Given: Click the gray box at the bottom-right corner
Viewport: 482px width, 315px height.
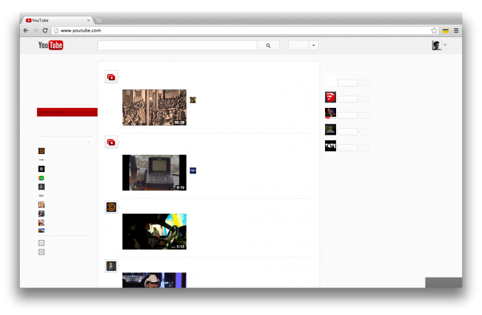Looking at the screenshot, I should pyautogui.click(x=443, y=283).
